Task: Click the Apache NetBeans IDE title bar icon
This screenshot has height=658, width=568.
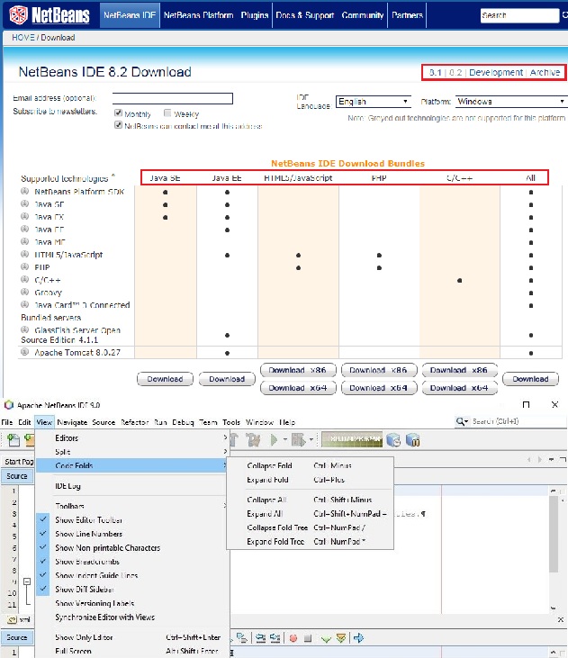Action: pyautogui.click(x=9, y=405)
